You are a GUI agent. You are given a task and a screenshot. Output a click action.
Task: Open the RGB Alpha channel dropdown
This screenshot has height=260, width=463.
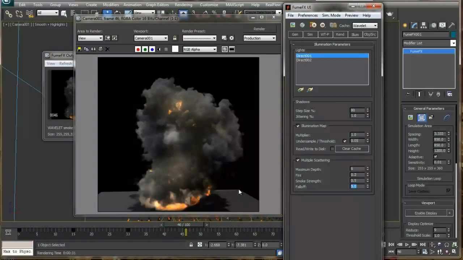(x=200, y=49)
